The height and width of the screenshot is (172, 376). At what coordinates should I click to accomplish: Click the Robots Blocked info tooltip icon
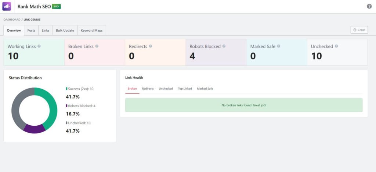pos(224,46)
